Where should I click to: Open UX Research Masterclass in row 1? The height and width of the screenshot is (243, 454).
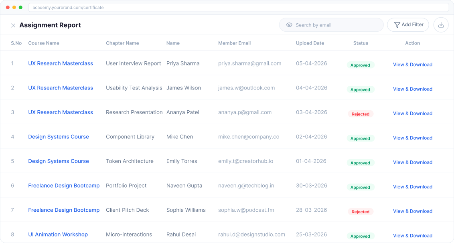click(x=61, y=63)
